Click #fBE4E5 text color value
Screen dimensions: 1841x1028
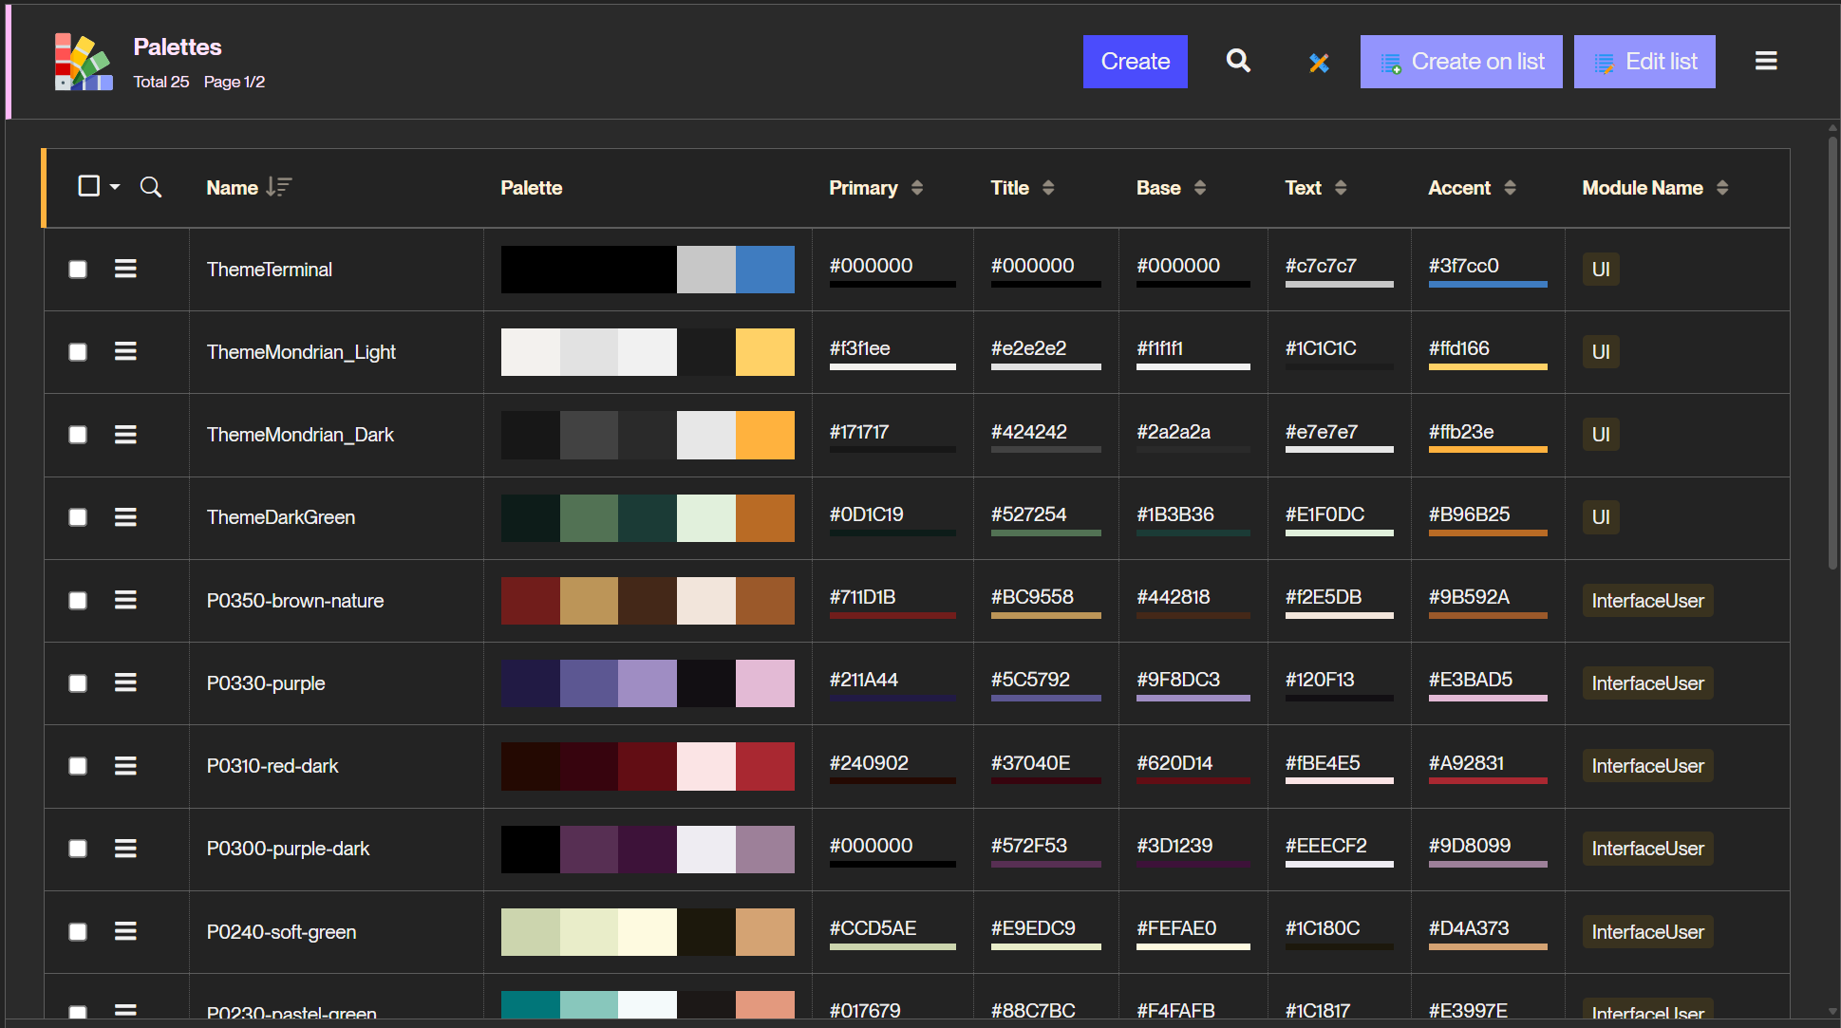1323,763
